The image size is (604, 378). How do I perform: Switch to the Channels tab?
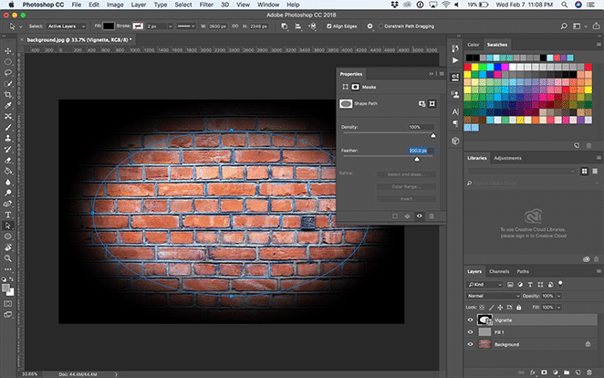tap(499, 271)
